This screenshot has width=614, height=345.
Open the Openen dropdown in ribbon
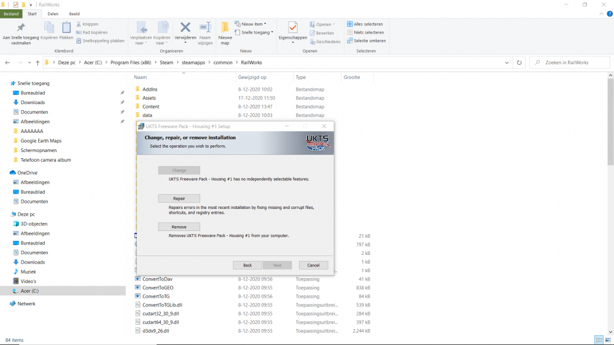click(x=322, y=25)
